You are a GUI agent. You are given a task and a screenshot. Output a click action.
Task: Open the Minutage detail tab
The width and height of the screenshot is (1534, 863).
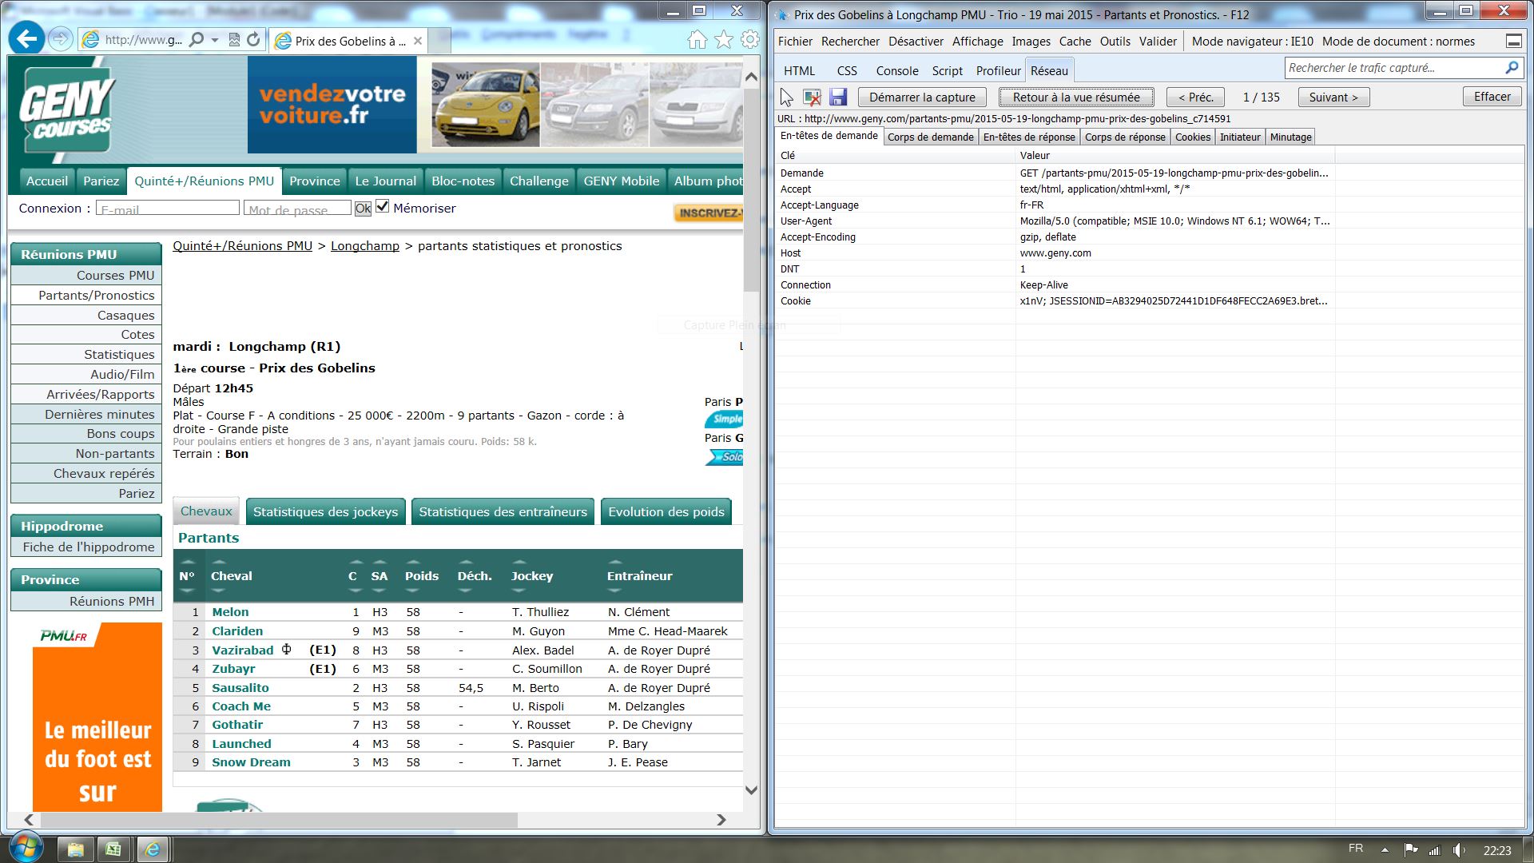tap(1290, 137)
